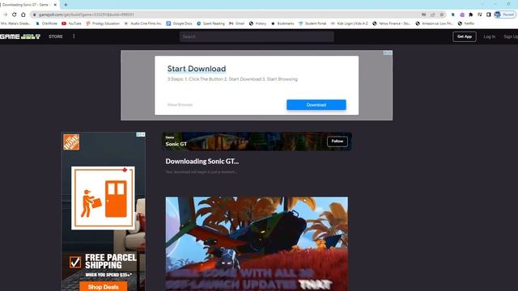This screenshot has height=291, width=518.
Task: Click the parcel delivery ad image
Action: click(x=103, y=198)
